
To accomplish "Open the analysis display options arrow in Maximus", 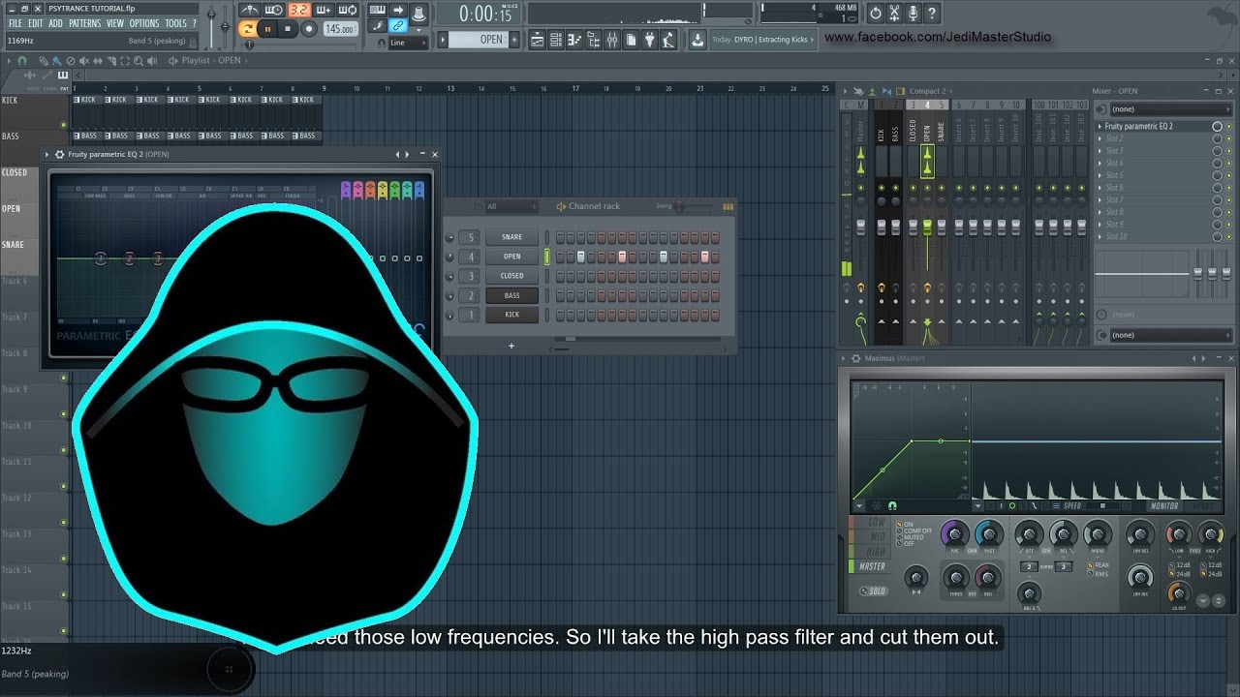I will (978, 505).
